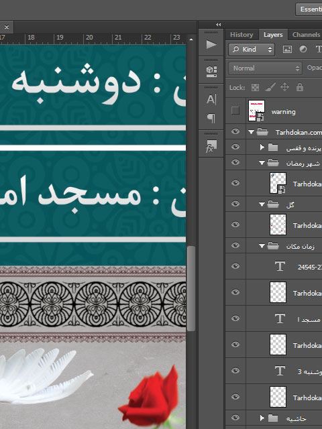Image resolution: width=322 pixels, height=429 pixels.
Task: Hide the گل group
Action: pos(235,204)
